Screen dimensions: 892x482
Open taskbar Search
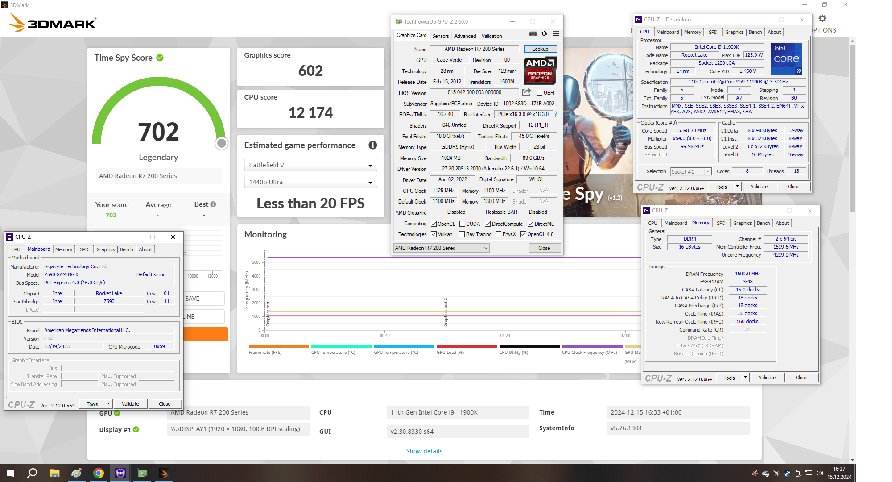tap(32, 473)
